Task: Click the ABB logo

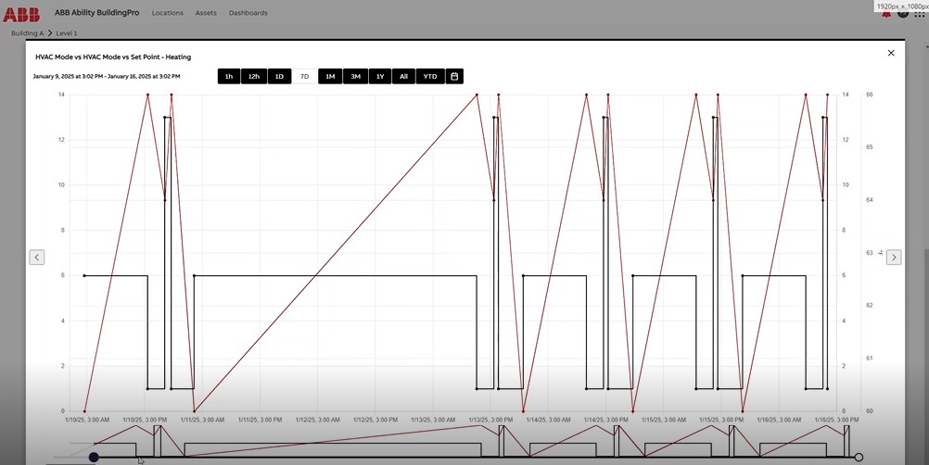Action: tap(21, 13)
